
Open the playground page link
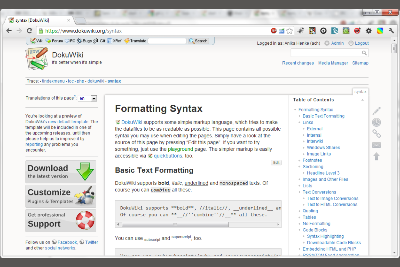181,149
